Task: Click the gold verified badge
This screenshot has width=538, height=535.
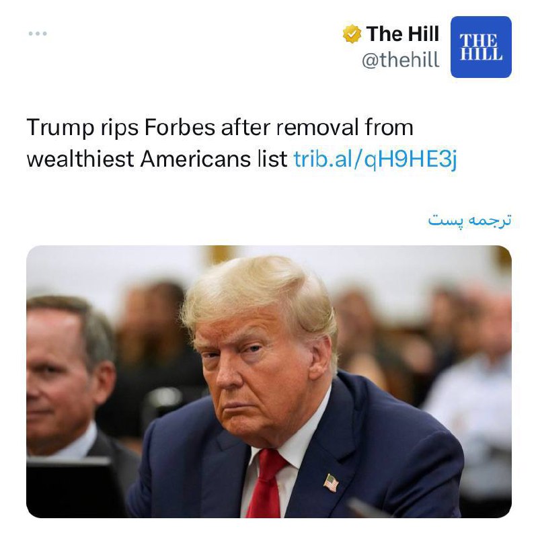Action: pos(352,34)
